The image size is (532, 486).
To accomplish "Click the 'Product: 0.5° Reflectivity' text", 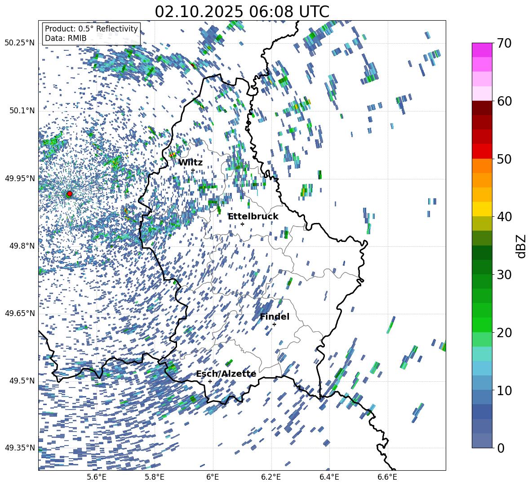I will 91,28.
